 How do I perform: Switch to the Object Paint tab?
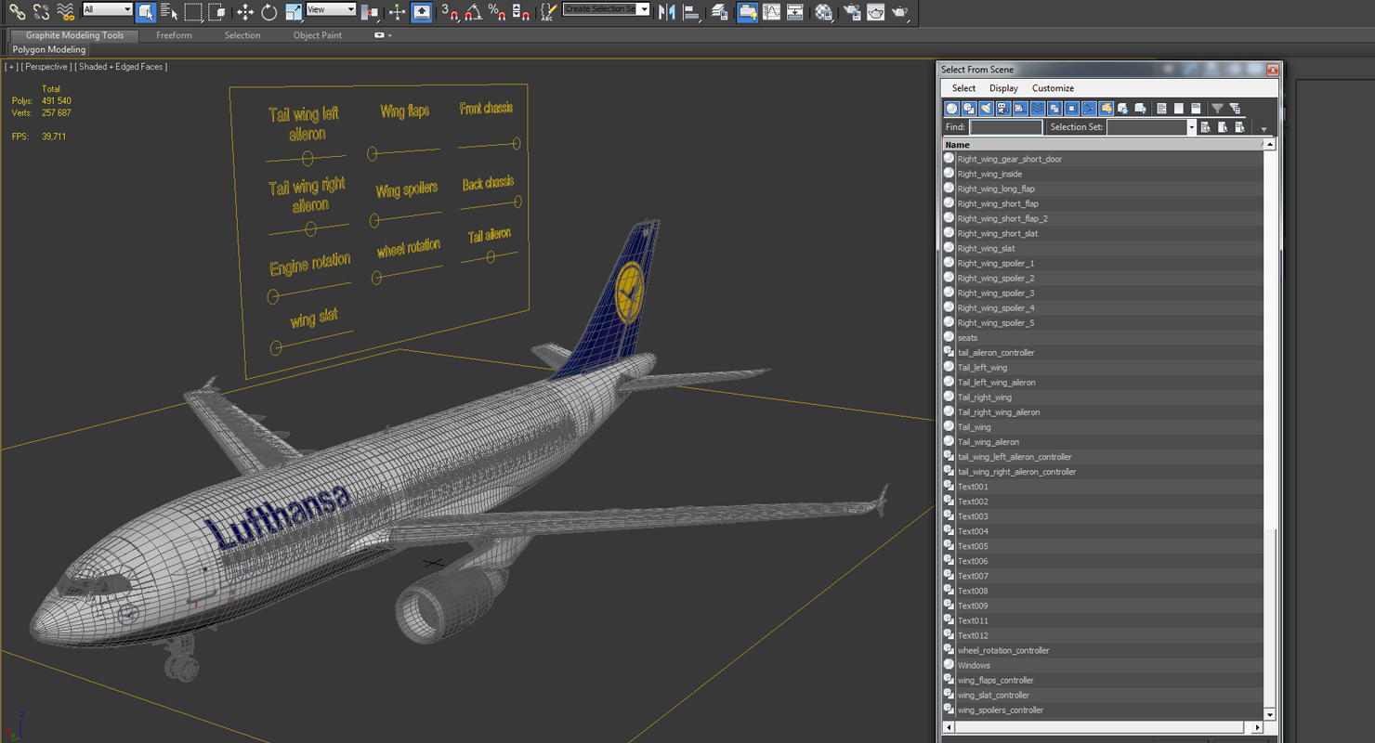tap(318, 35)
